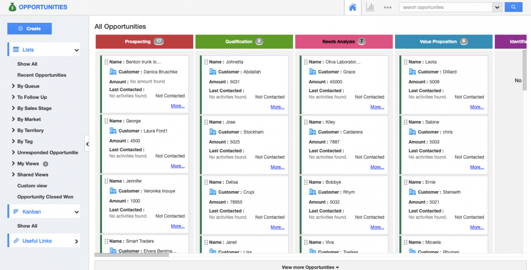Open the bar chart reports icon
The image size is (531, 270).
tap(370, 7)
